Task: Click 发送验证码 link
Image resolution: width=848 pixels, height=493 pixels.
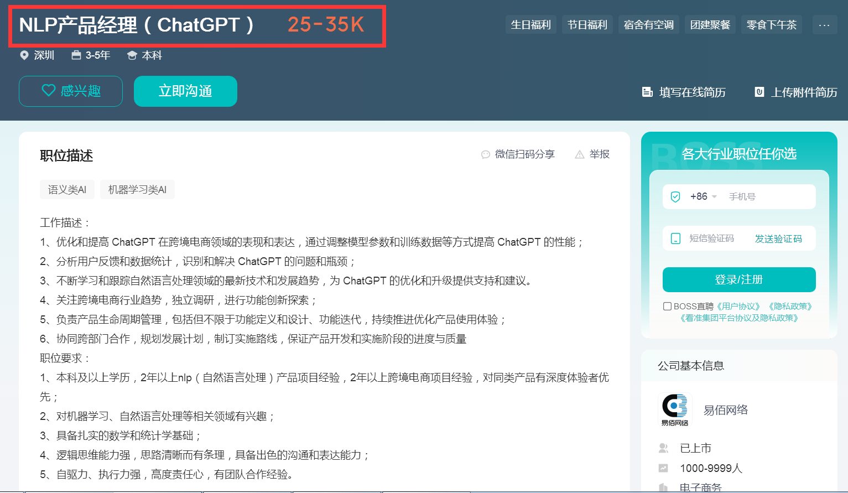Action: tap(778, 238)
